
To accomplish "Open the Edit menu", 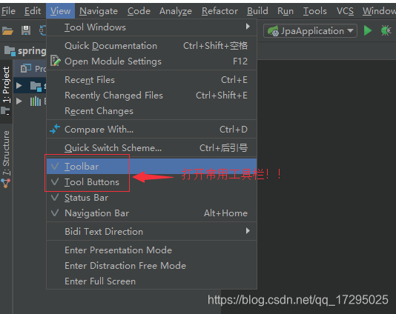I will coord(33,11).
